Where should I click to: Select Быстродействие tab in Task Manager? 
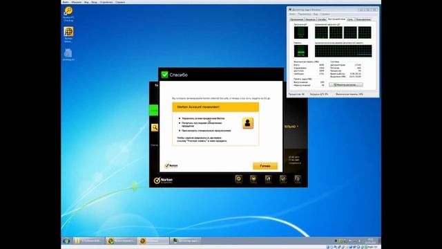[336, 19]
